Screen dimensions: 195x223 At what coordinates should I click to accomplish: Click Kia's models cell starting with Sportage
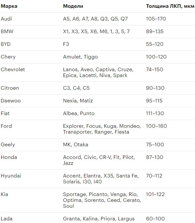pos(102,200)
